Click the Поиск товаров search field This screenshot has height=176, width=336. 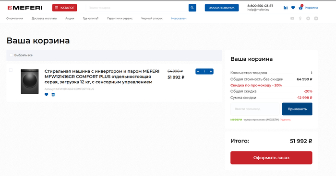tap(137, 8)
